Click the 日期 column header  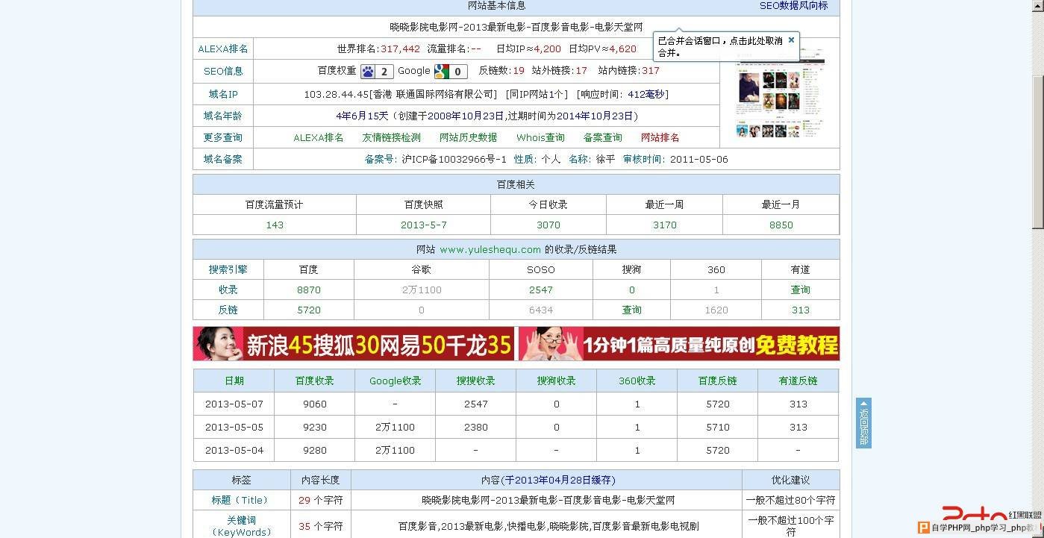[234, 381]
